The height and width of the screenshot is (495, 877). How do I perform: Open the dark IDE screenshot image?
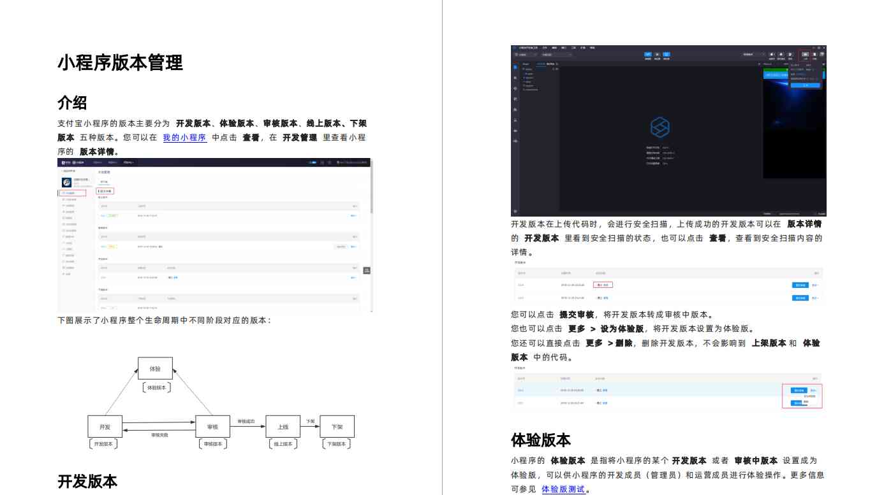[668, 131]
